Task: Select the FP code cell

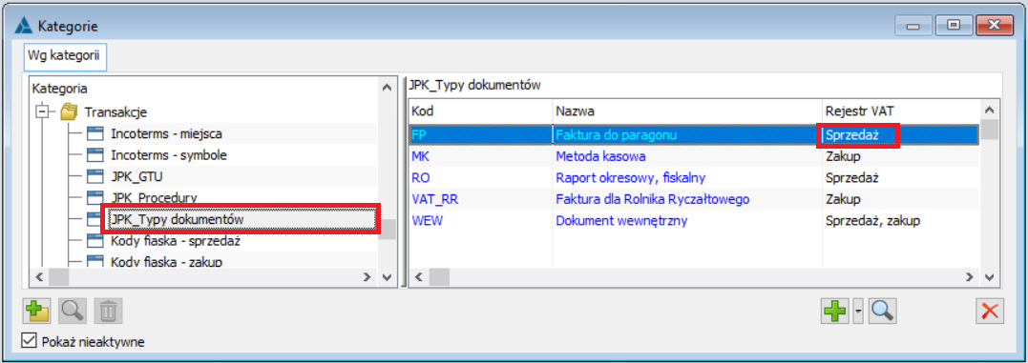Action: click(x=480, y=134)
